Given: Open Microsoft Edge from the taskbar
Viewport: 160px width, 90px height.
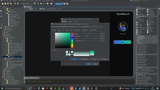Looking at the screenshot, I should click(39, 88).
